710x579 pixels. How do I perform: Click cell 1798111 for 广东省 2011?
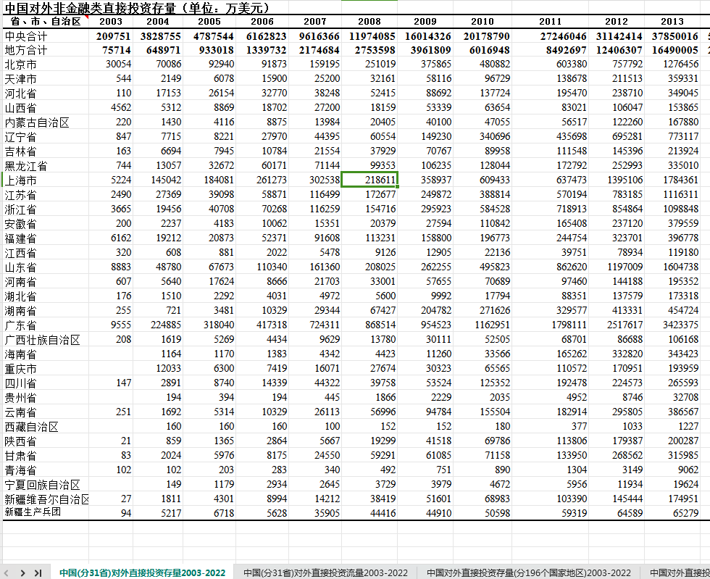point(550,325)
